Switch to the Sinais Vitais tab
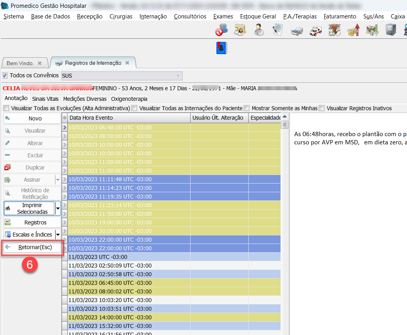This screenshot has height=335, width=407. coord(45,99)
